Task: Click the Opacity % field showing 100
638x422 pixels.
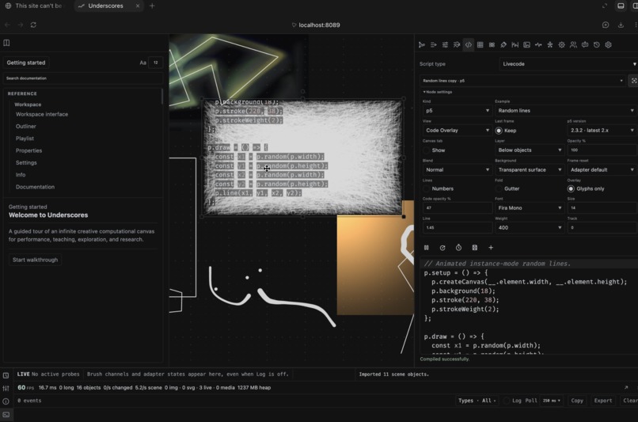Action: tap(602, 150)
